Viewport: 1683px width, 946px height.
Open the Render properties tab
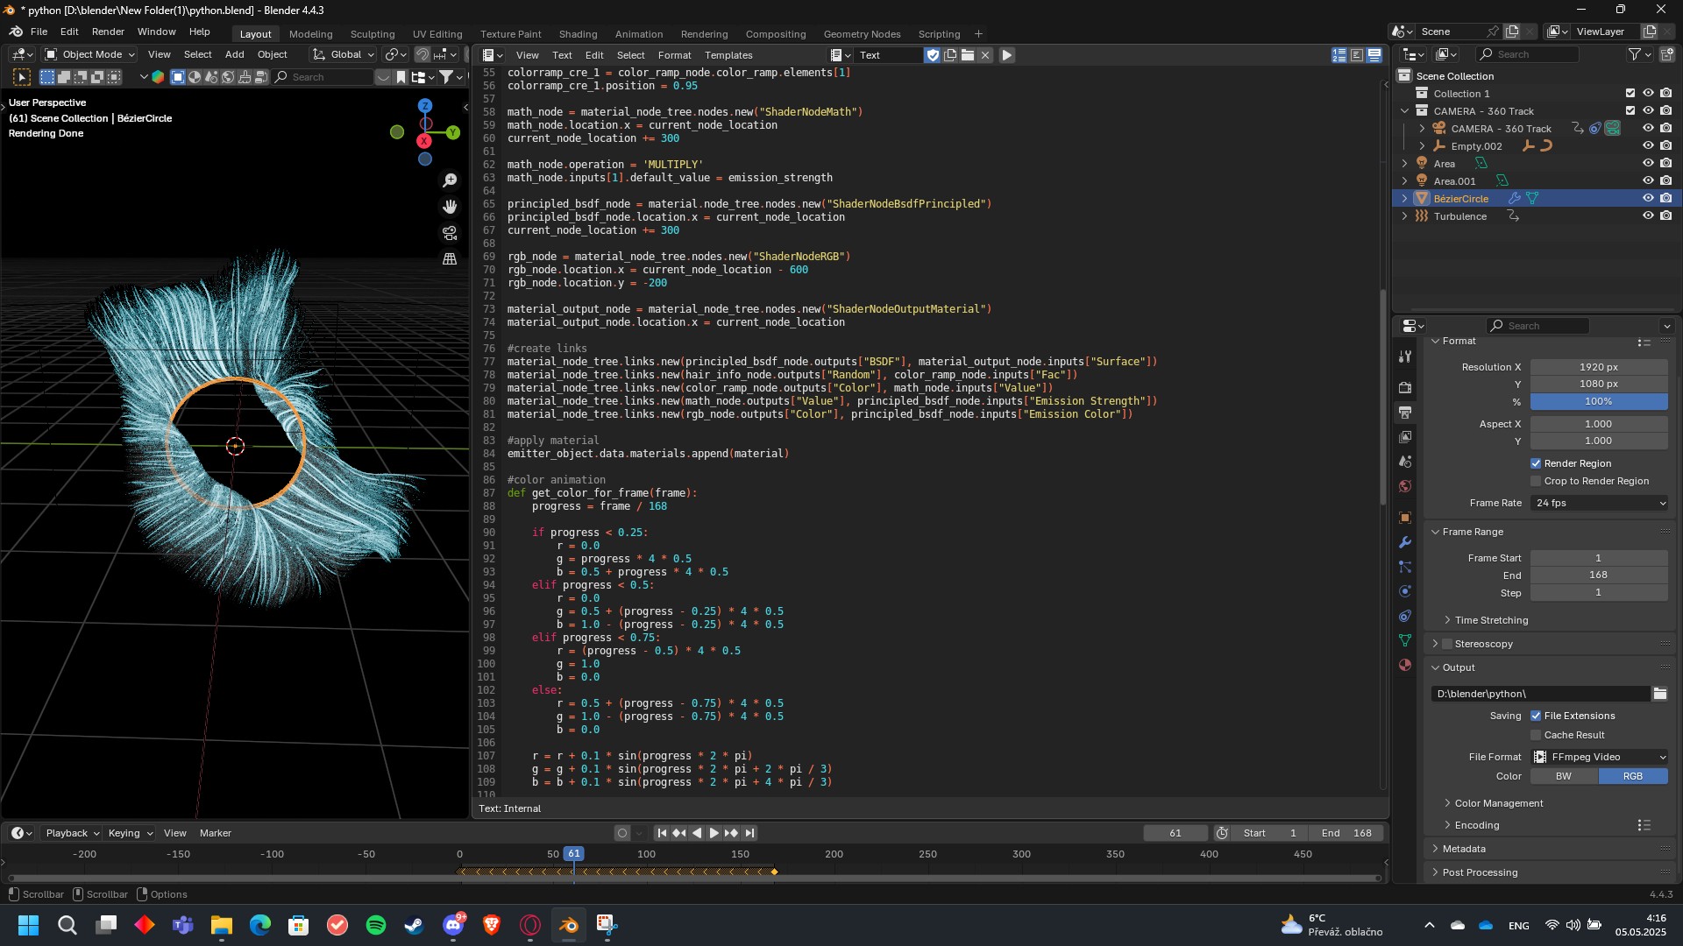coord(1405,387)
